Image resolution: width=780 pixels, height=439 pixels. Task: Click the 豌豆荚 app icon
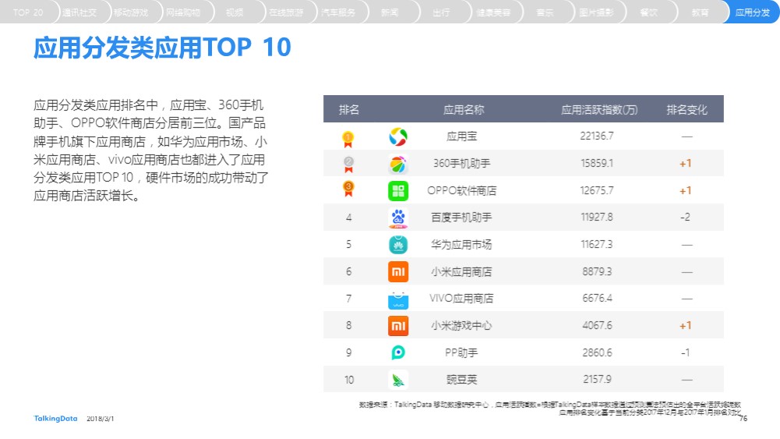(x=398, y=380)
